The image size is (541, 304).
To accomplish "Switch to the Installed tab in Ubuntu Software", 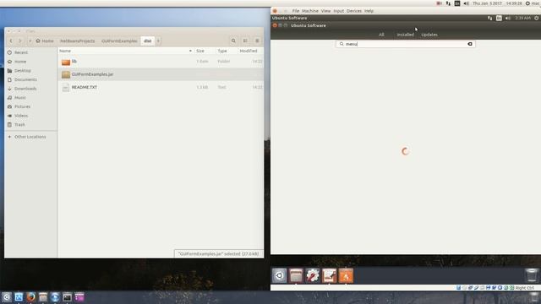I will (406, 35).
